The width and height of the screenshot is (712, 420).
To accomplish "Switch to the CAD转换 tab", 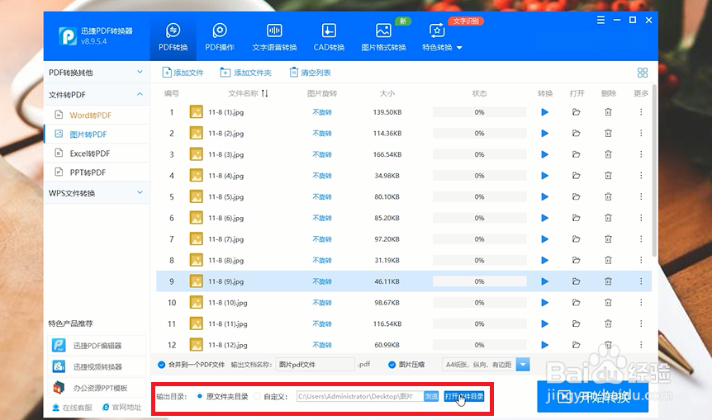I will (x=329, y=36).
